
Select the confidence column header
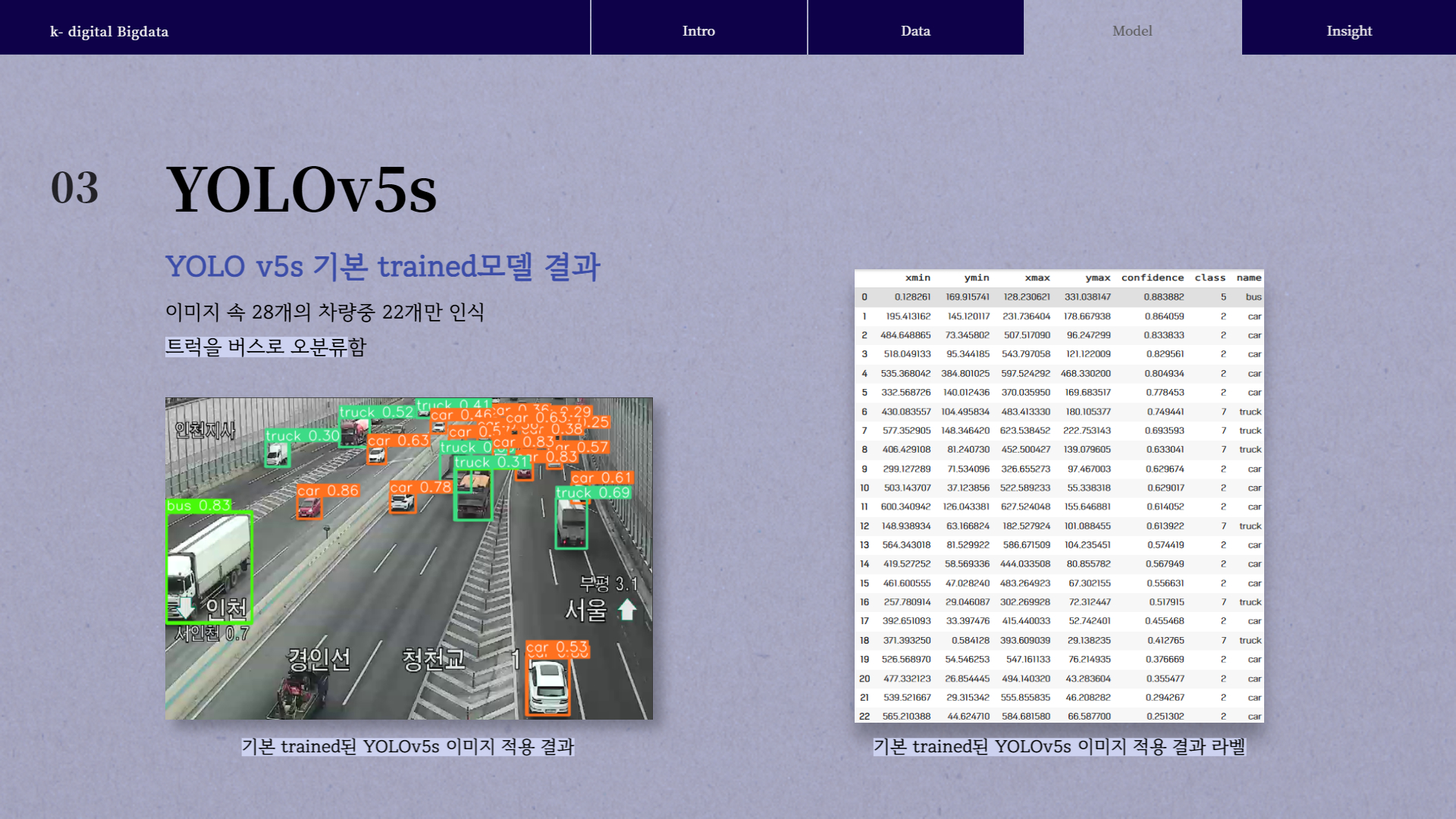point(1153,278)
